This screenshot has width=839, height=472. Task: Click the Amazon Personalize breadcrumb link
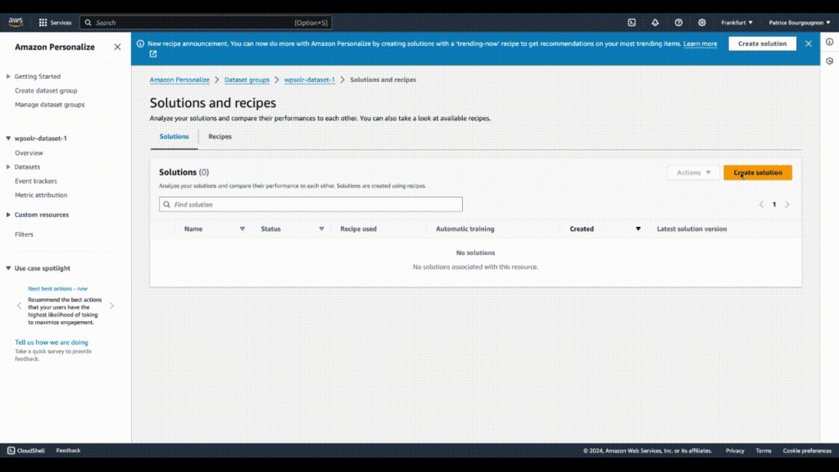point(179,79)
